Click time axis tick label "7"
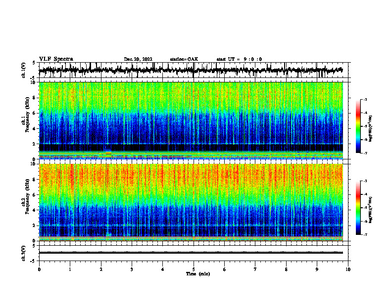This screenshot has height=302, width=392. (x=255, y=269)
